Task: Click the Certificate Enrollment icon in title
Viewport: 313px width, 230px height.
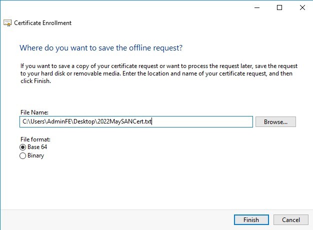Action: pos(7,23)
